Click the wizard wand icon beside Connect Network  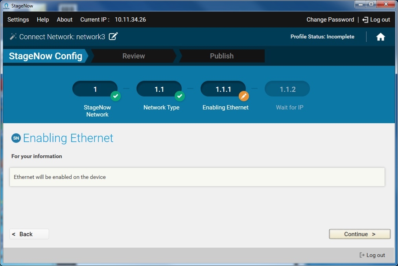(x=13, y=36)
